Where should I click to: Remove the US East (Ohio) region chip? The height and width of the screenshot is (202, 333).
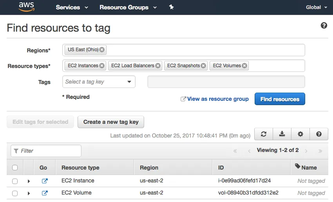click(102, 50)
